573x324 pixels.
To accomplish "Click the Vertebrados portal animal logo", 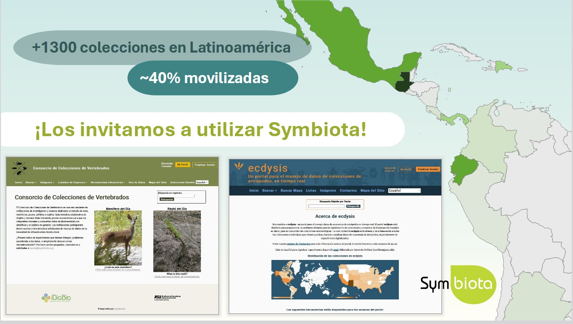I will click(19, 168).
